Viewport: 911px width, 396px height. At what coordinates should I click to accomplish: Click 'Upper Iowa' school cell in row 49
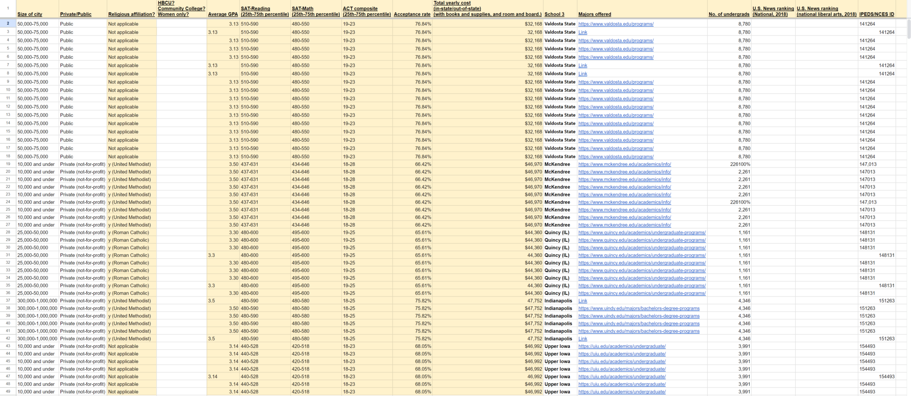pos(560,392)
